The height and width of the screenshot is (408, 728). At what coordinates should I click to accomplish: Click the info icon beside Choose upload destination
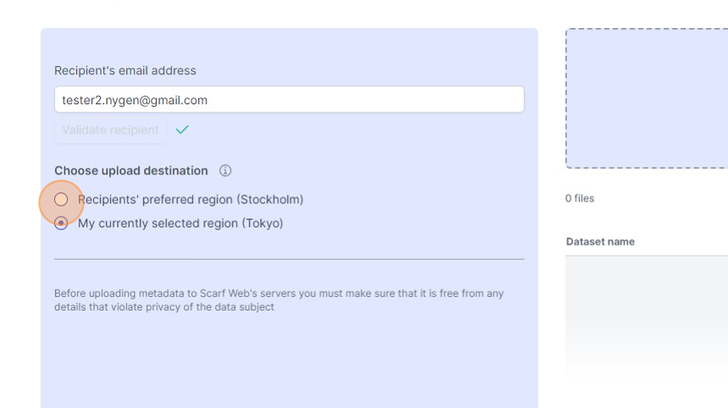pyautogui.click(x=225, y=171)
